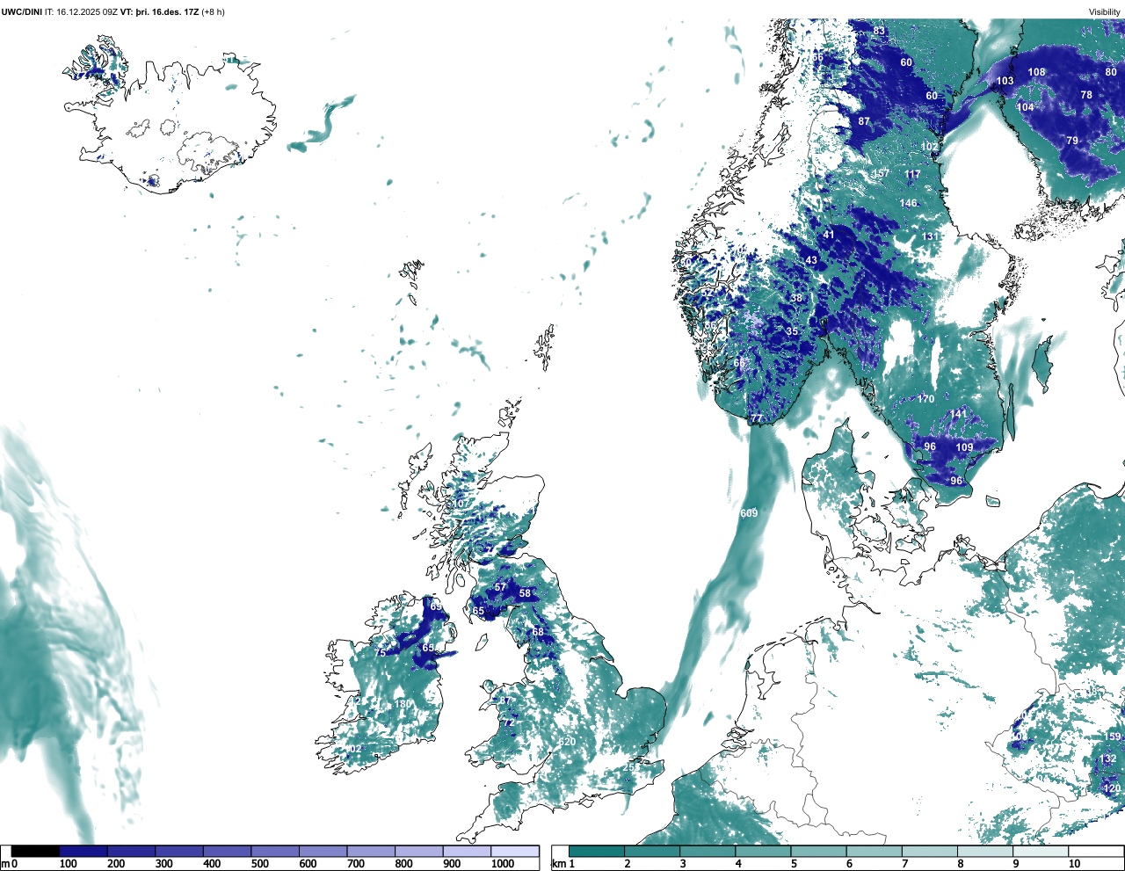
Task: Click the '72' value over Wales
Action: 508,722
